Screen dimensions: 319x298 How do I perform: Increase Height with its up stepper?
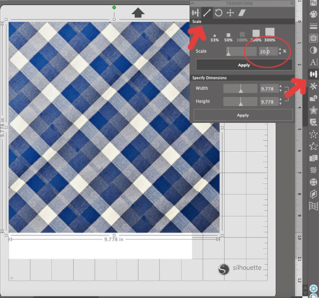tap(281, 100)
